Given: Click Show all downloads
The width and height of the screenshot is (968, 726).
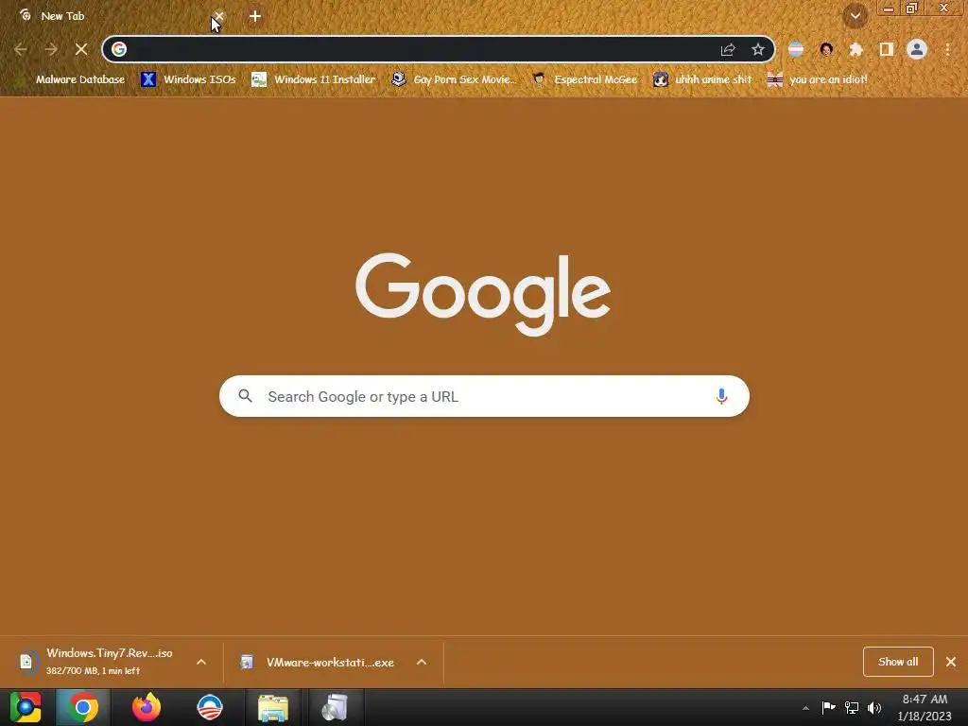Looking at the screenshot, I should (x=898, y=662).
